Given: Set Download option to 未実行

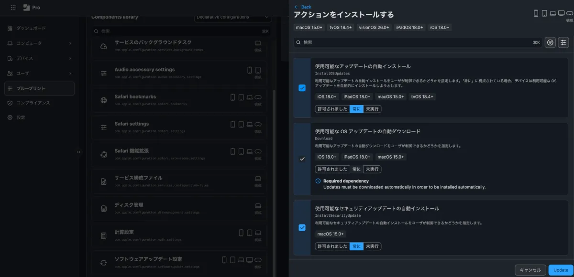Looking at the screenshot, I should [372, 169].
